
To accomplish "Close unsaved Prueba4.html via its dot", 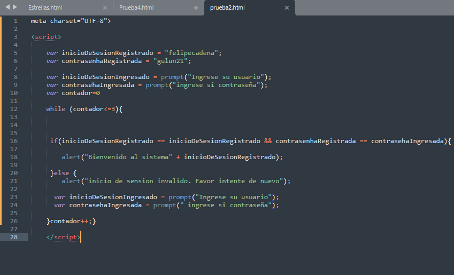I will pos(196,8).
